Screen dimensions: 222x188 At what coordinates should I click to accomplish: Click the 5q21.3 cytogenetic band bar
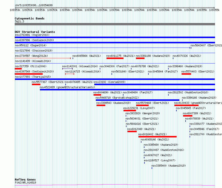click(x=115, y=24)
